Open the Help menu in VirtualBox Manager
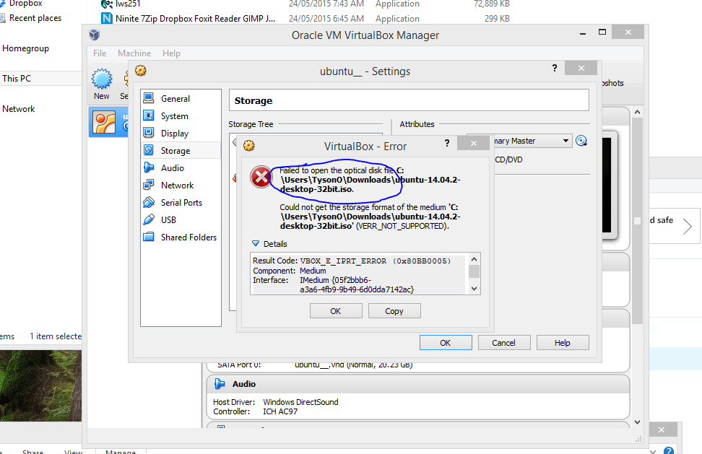The height and width of the screenshot is (454, 702). tap(171, 53)
